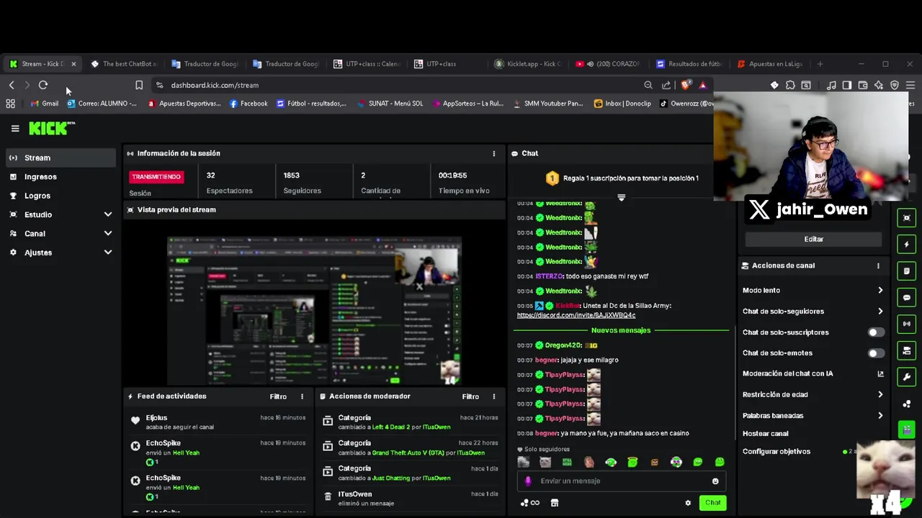Image resolution: width=922 pixels, height=518 pixels.
Task: Click the stream preview thumbnail
Action: pyautogui.click(x=314, y=312)
